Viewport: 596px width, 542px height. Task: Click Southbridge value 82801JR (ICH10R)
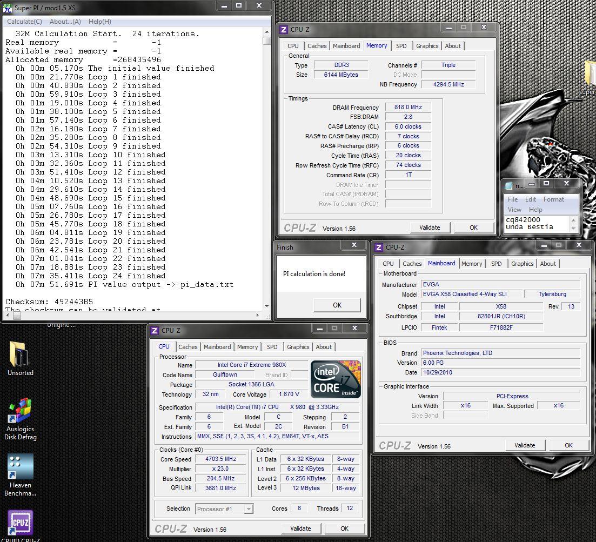tap(501, 316)
